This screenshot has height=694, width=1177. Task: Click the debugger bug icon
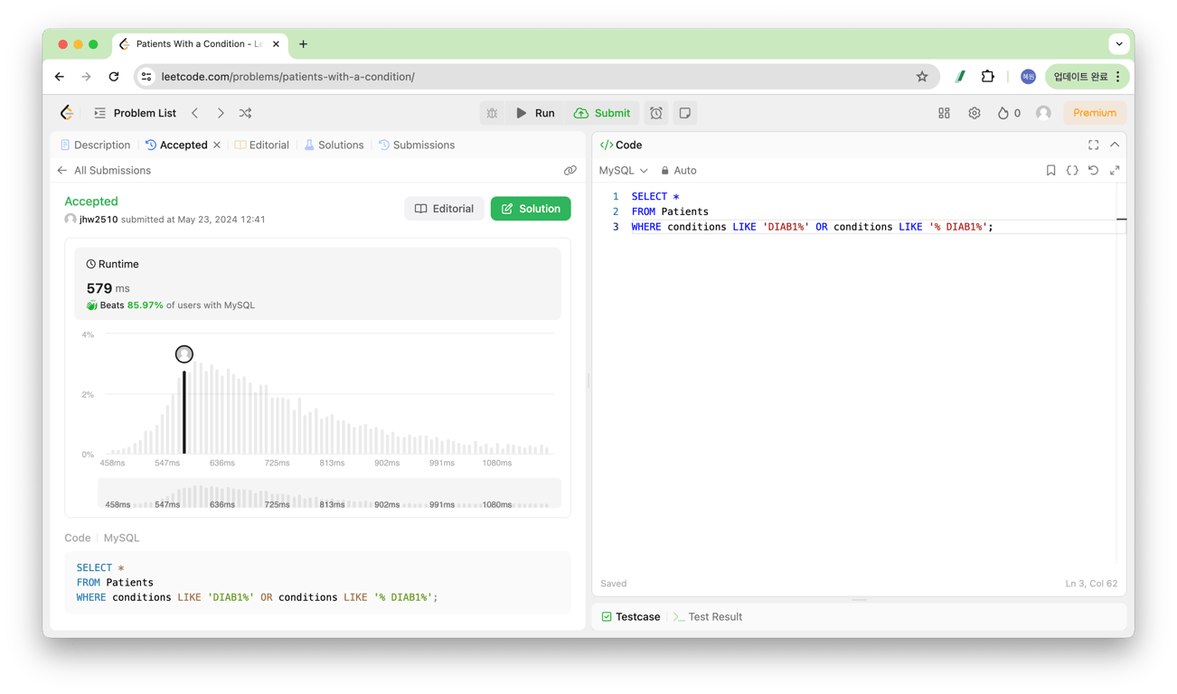492,113
